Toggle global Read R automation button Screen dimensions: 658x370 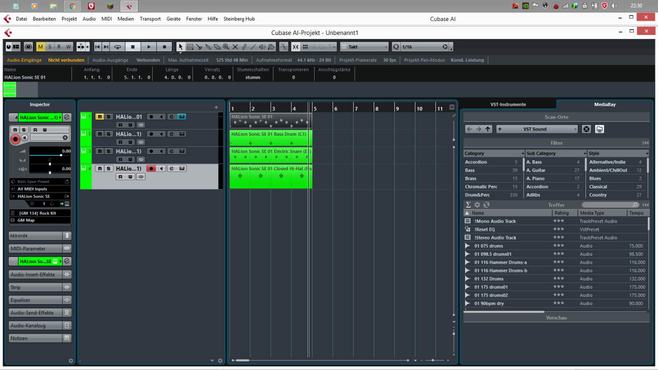pos(59,47)
